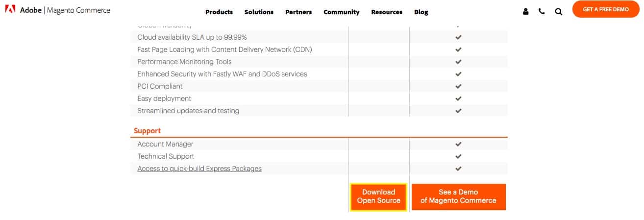Click the Adobe logo icon
Screen dimensions: 644x220
click(x=10, y=10)
